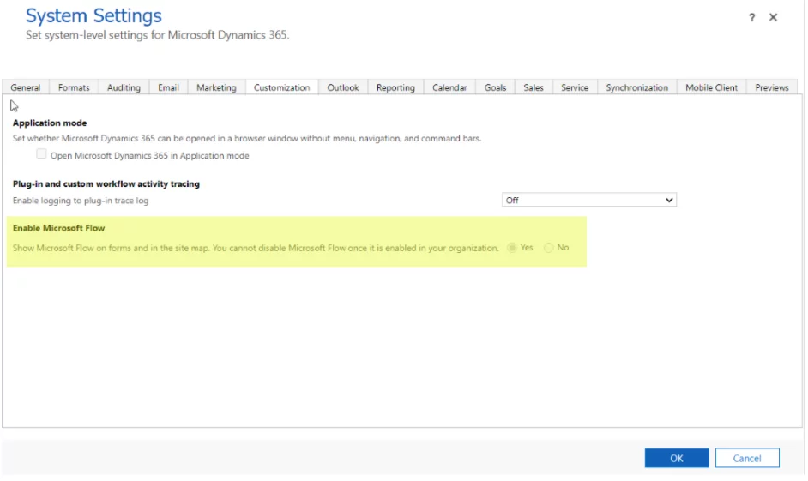Switch to the Service tab
The height and width of the screenshot is (481, 808).
click(x=575, y=87)
